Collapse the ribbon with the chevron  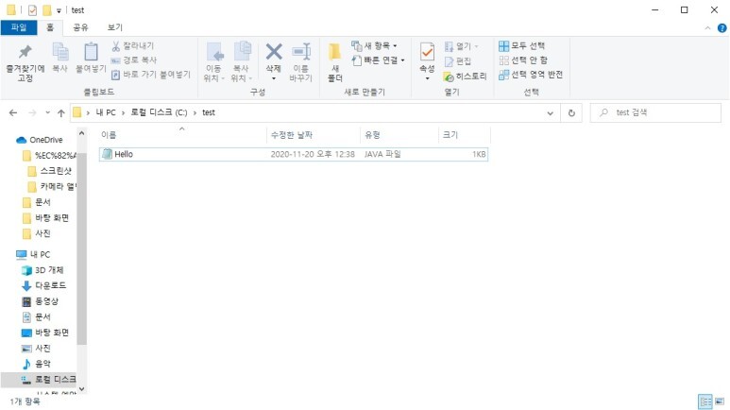click(x=707, y=28)
